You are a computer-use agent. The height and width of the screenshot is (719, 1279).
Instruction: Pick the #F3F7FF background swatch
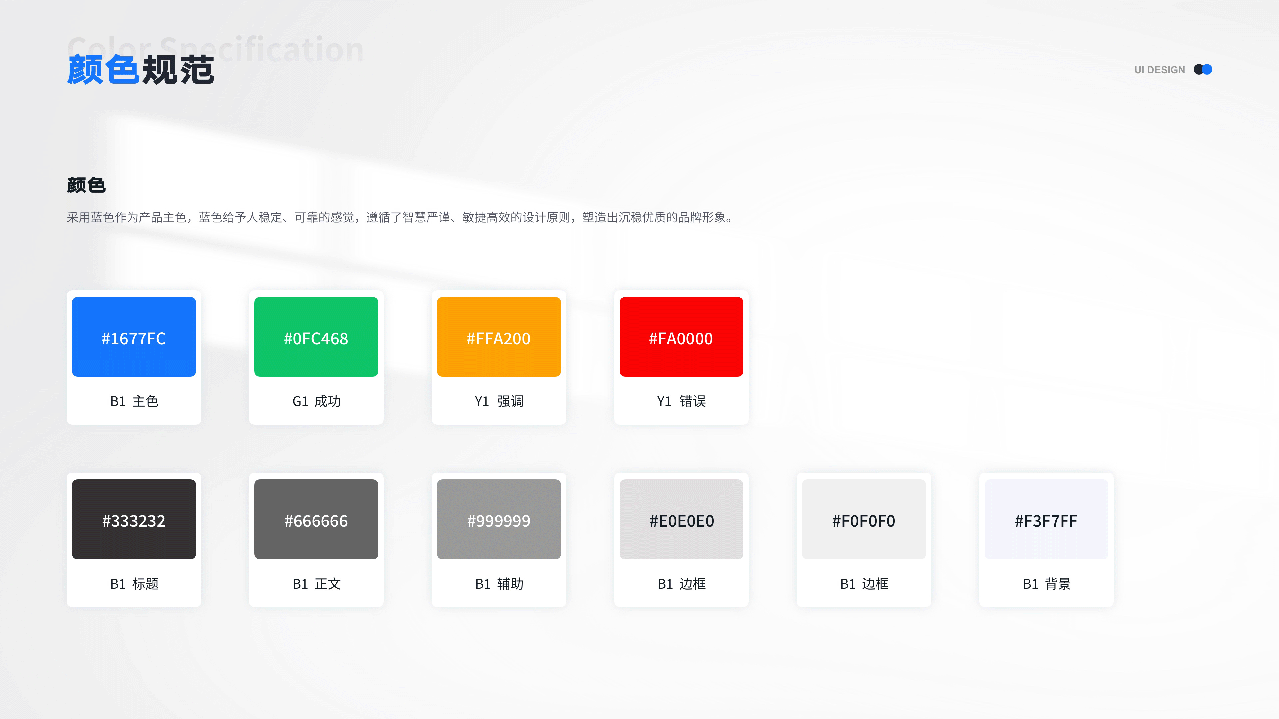pyautogui.click(x=1046, y=519)
